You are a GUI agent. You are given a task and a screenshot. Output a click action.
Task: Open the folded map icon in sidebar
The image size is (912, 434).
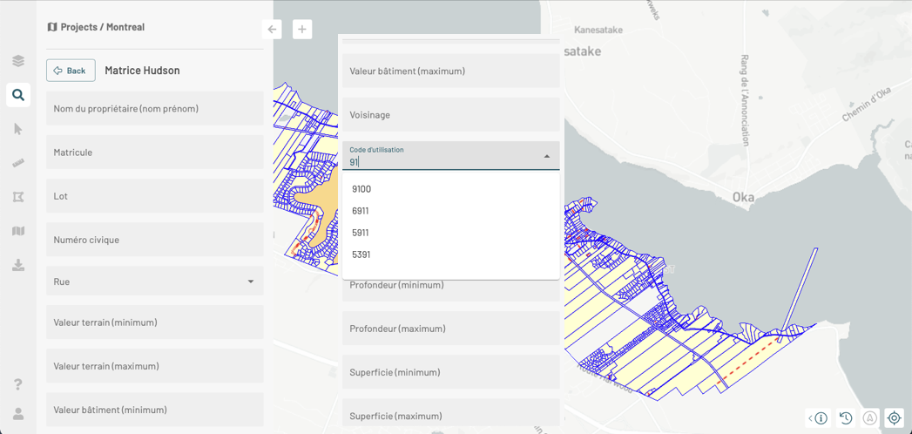[18, 231]
